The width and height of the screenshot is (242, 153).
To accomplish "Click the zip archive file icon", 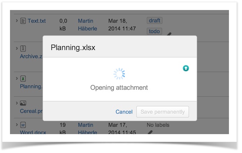I will [23, 49].
